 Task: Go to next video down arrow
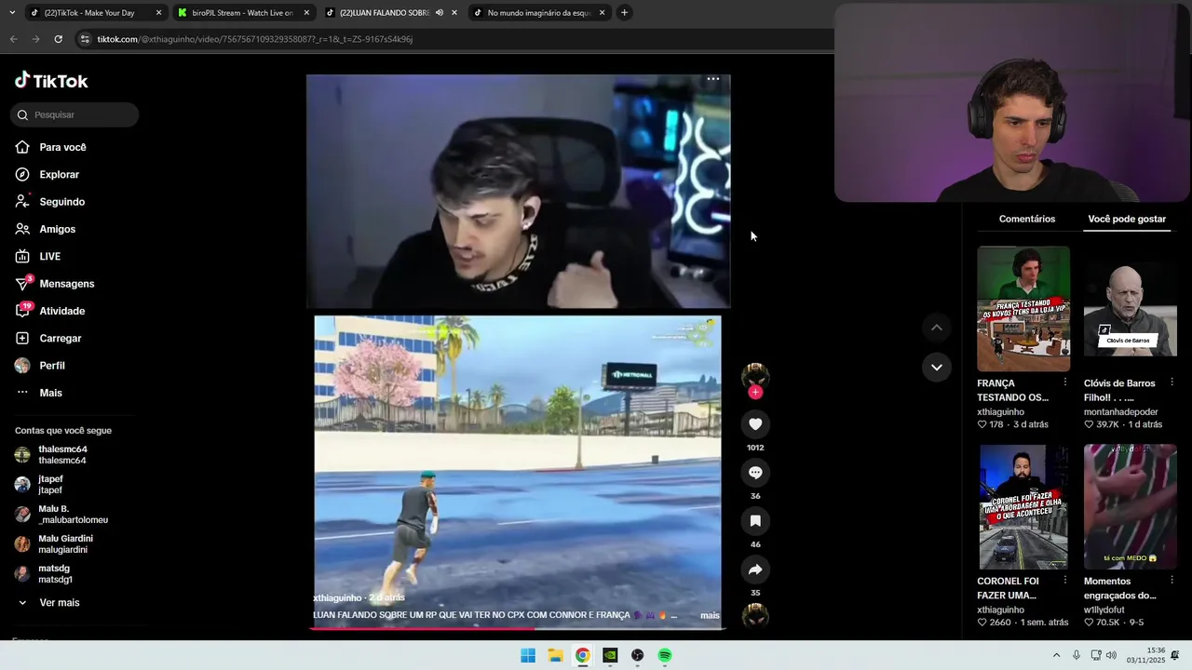coord(937,367)
